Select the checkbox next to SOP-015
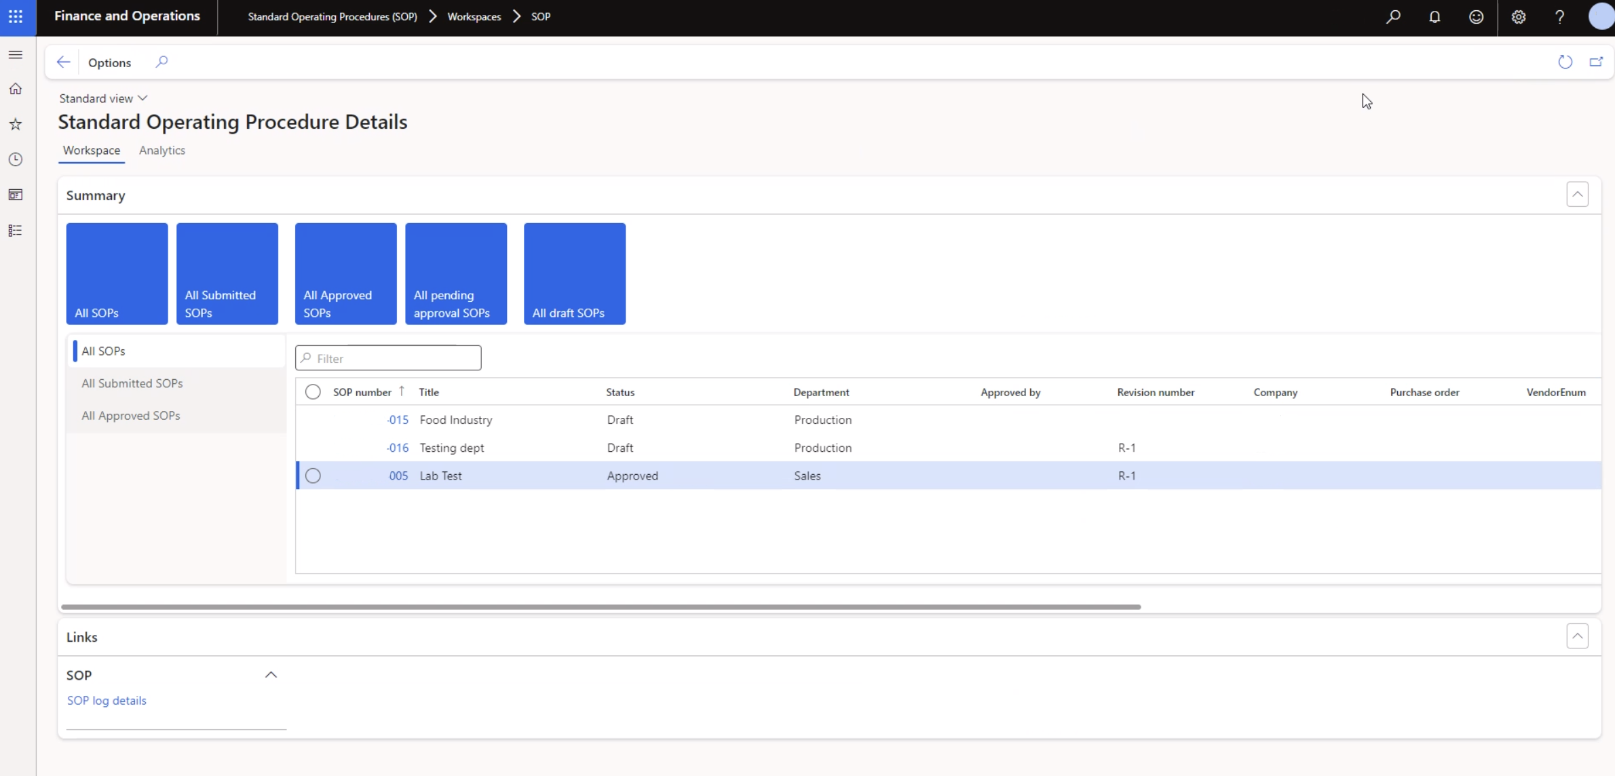This screenshot has width=1615, height=776. pos(313,419)
